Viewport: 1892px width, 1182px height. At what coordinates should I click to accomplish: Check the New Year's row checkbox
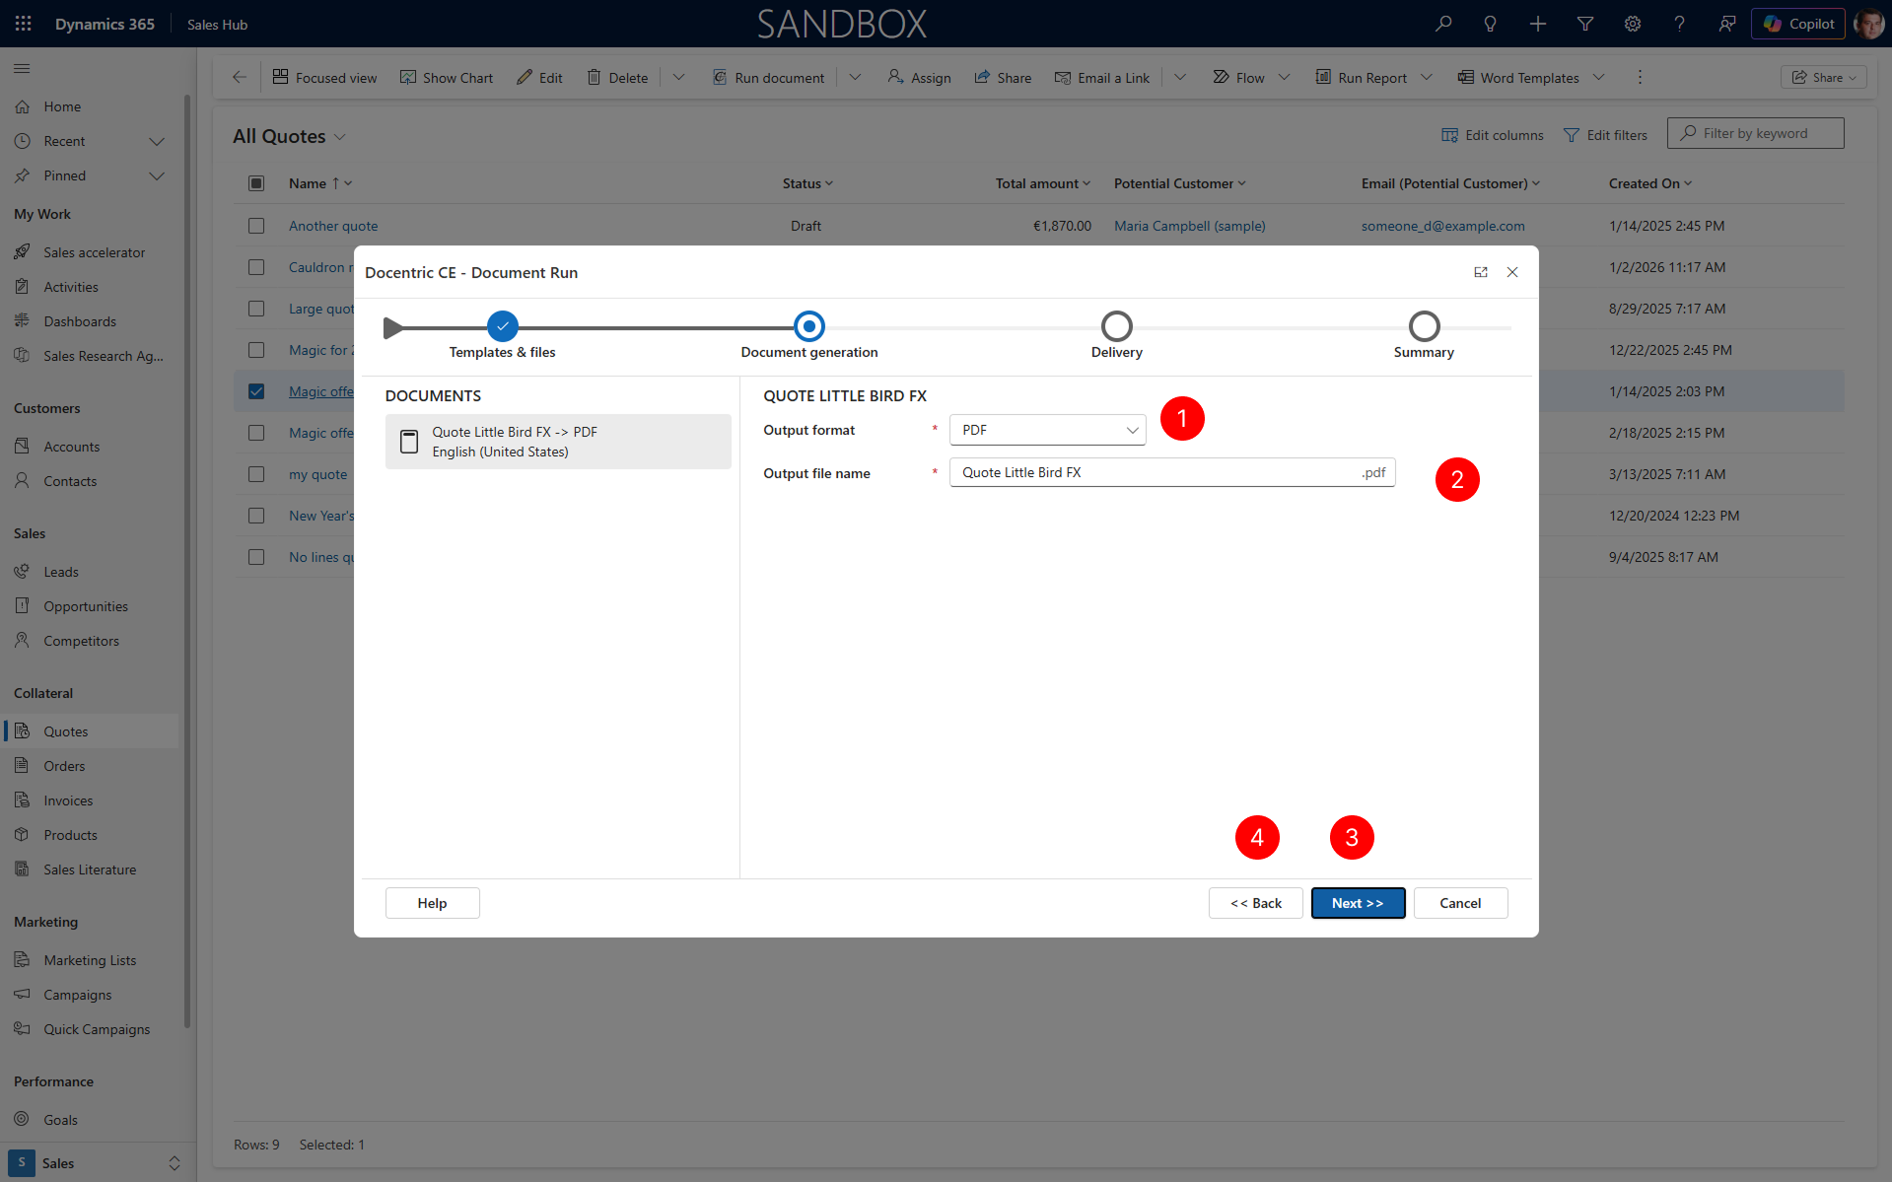(x=256, y=516)
